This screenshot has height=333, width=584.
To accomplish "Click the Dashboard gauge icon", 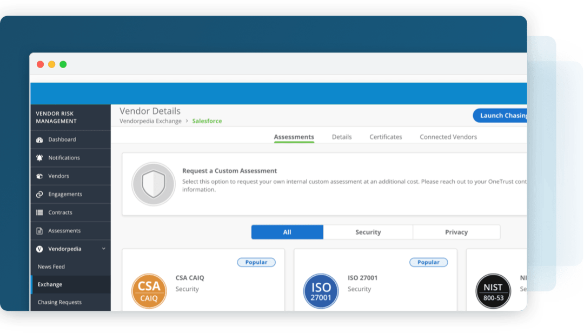I will pyautogui.click(x=39, y=139).
